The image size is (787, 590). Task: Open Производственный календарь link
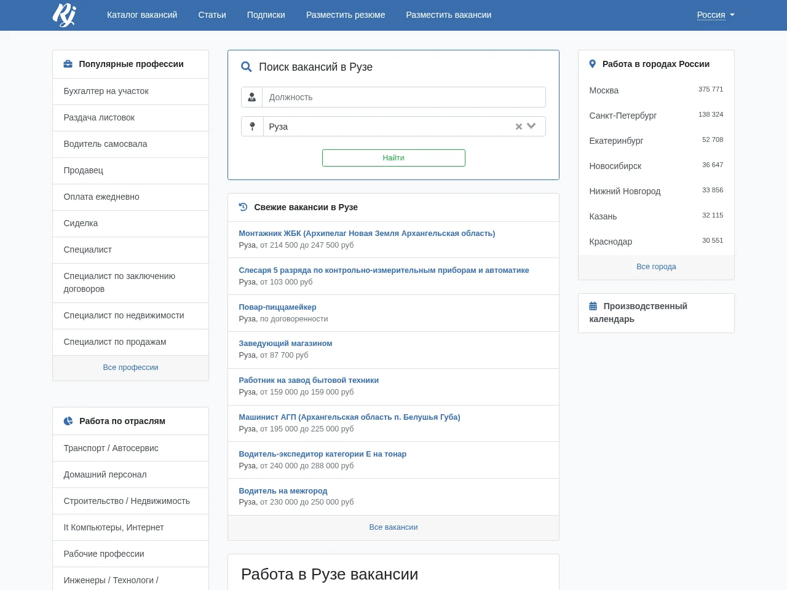point(638,313)
